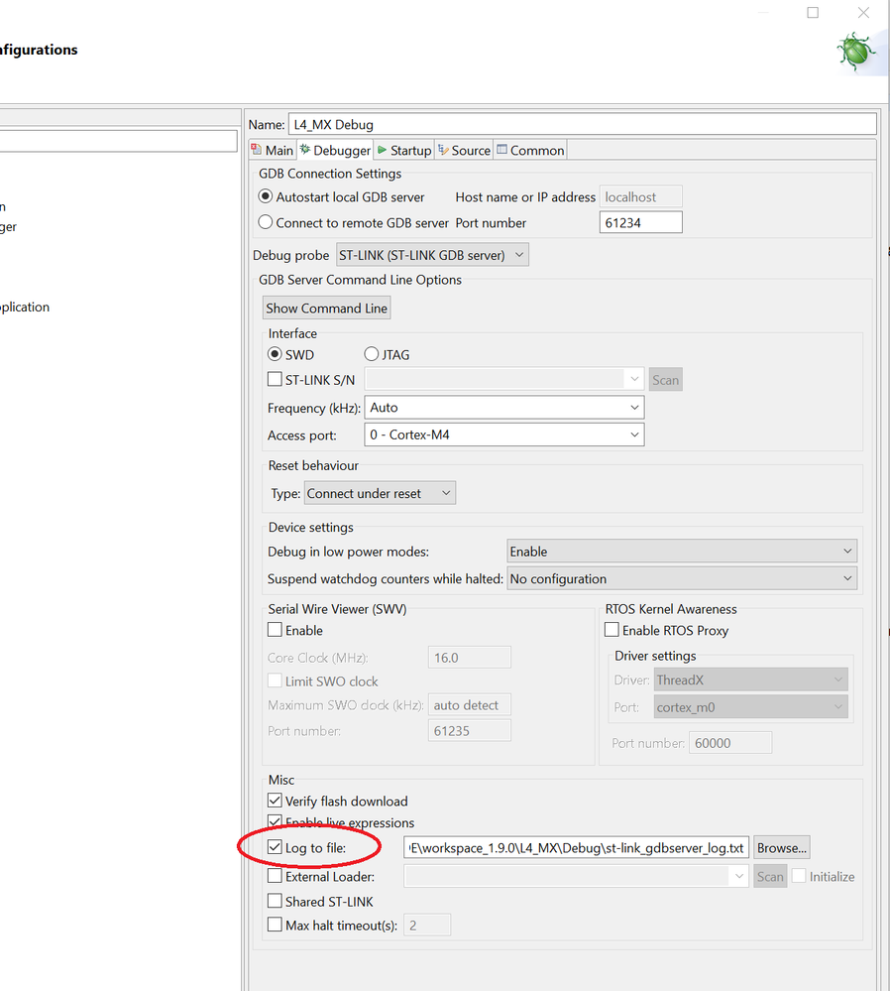Image resolution: width=890 pixels, height=991 pixels.
Task: Open the Reset behaviour Type dropdown
Action: (380, 493)
